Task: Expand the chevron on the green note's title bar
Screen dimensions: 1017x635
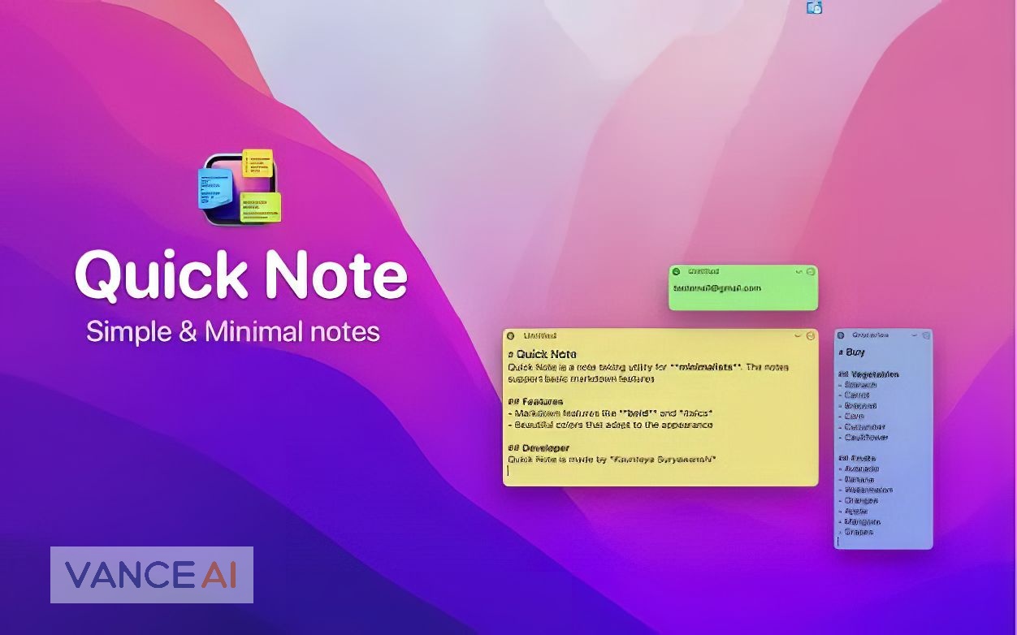Action: click(798, 271)
